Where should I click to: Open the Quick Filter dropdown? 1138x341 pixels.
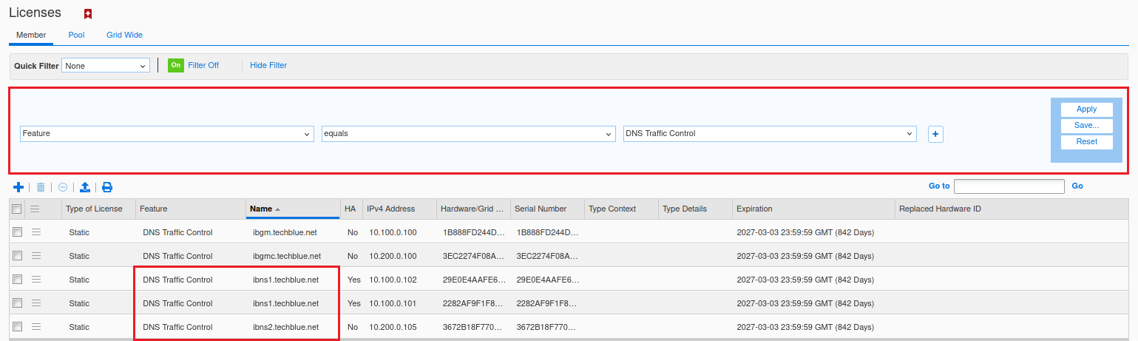(106, 66)
